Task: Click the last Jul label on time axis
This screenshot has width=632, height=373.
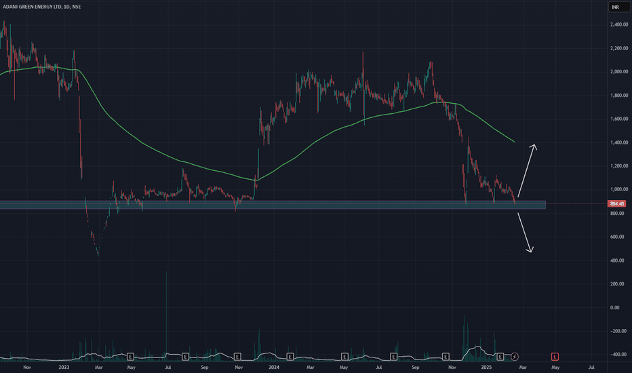Action: click(591, 368)
